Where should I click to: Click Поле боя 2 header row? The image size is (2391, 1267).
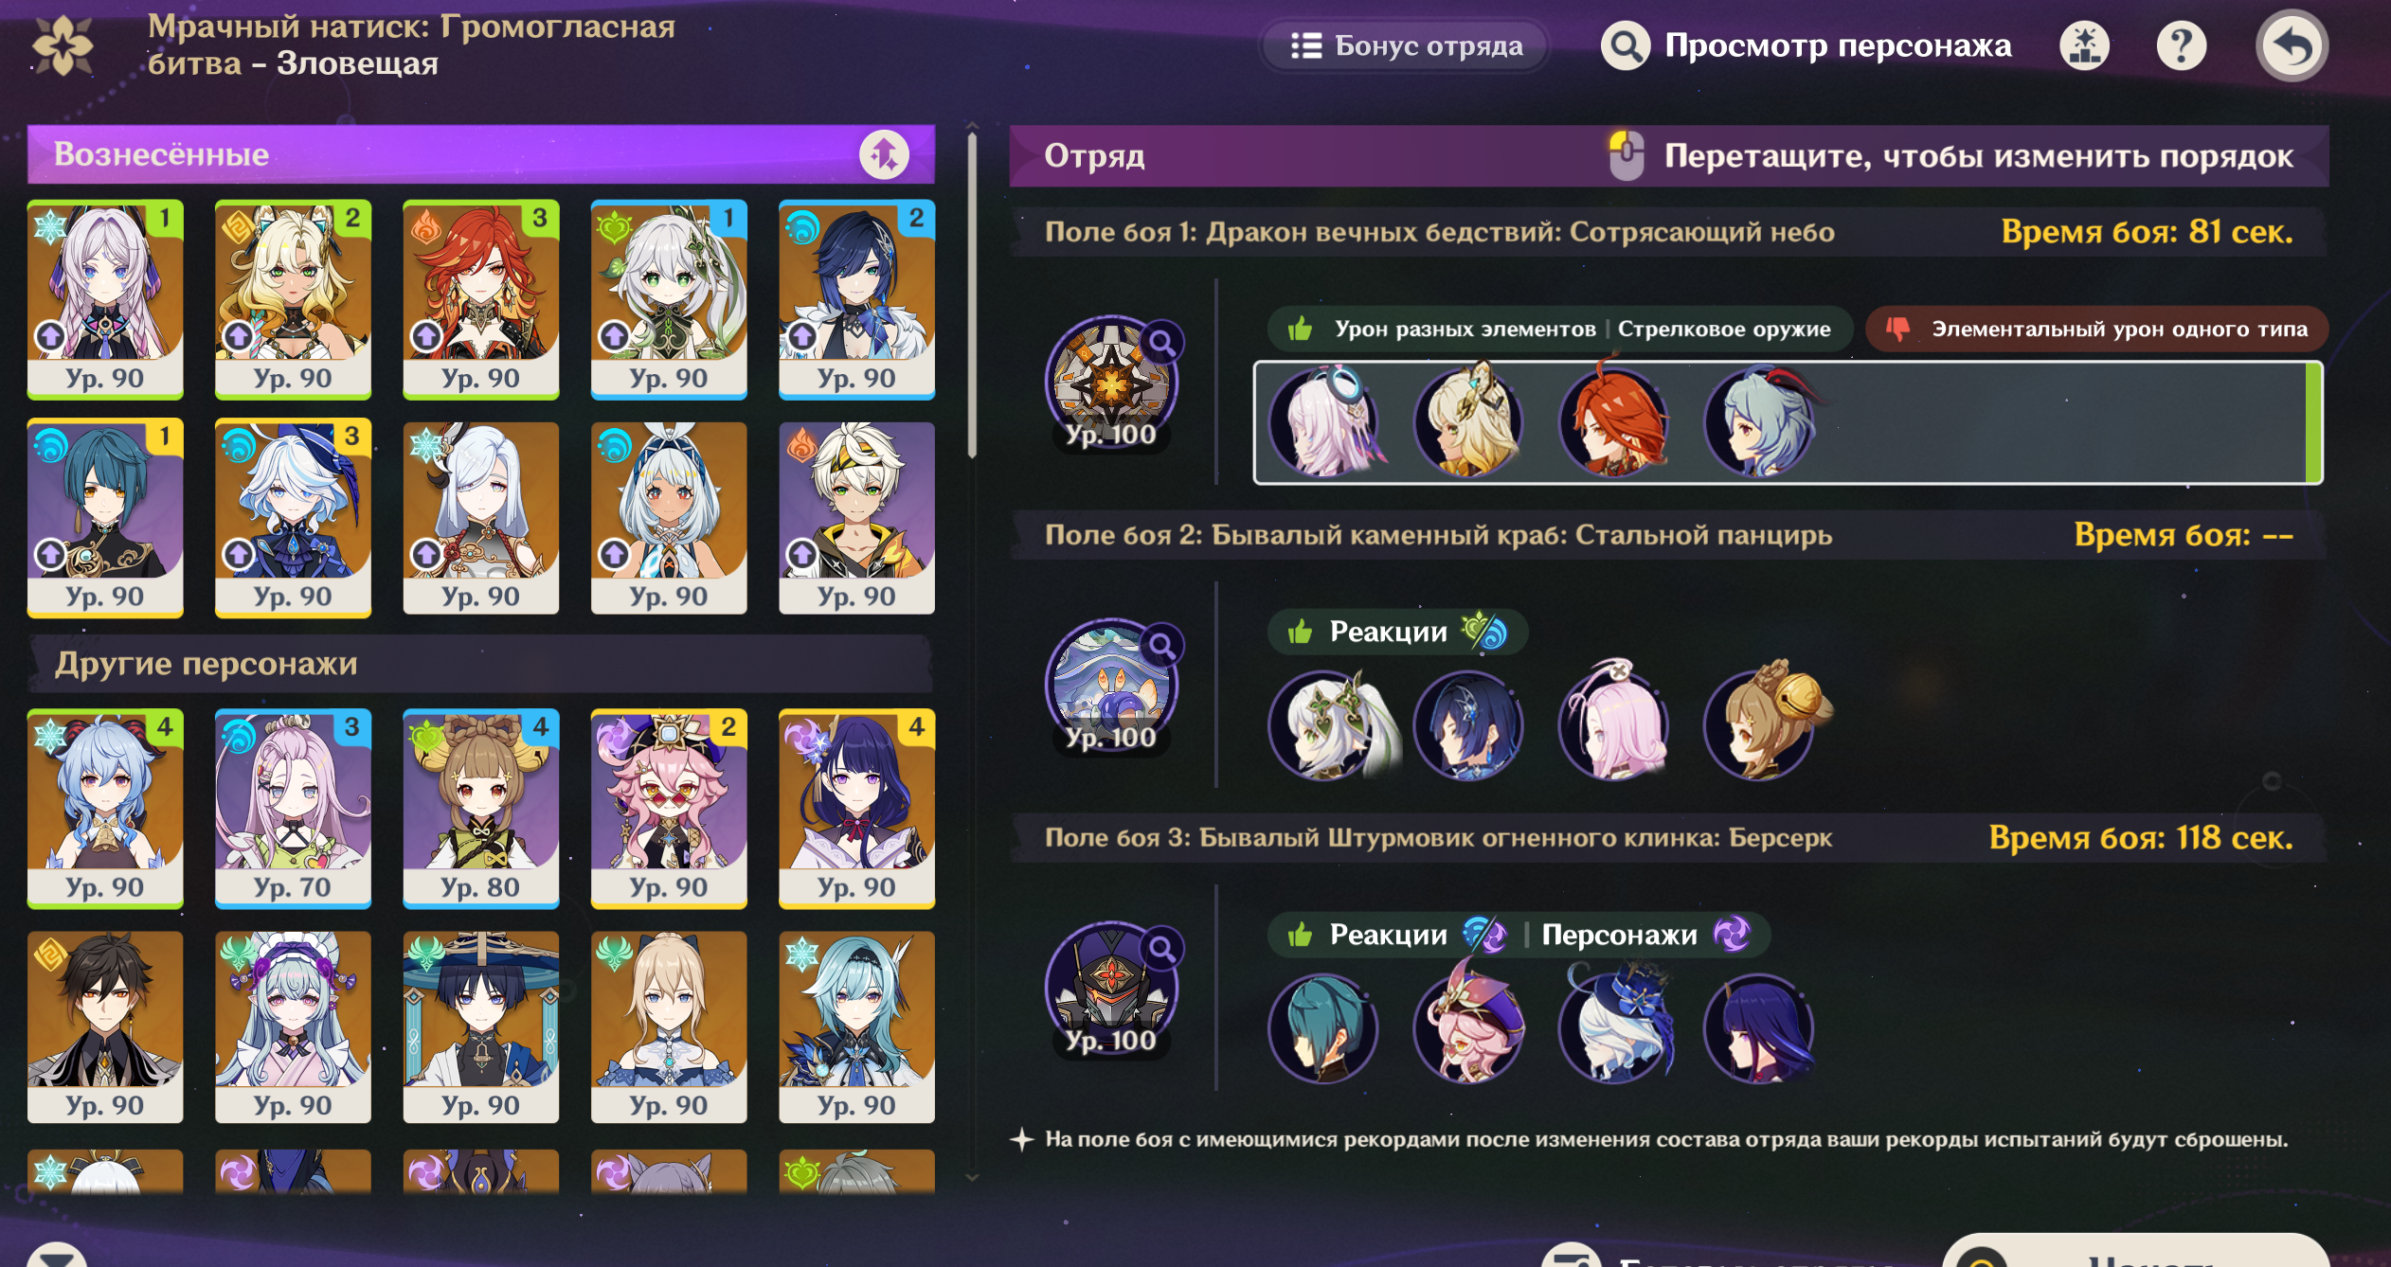tap(1667, 535)
